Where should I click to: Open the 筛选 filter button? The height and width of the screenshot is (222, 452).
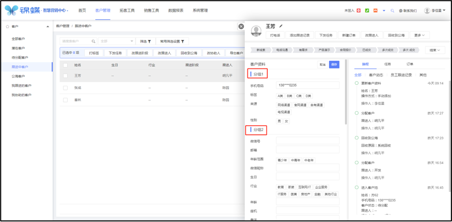tap(146, 42)
